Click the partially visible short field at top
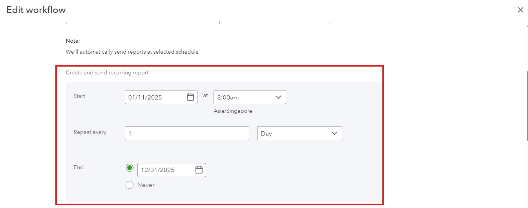The width and height of the screenshot is (528, 208). 279,20
